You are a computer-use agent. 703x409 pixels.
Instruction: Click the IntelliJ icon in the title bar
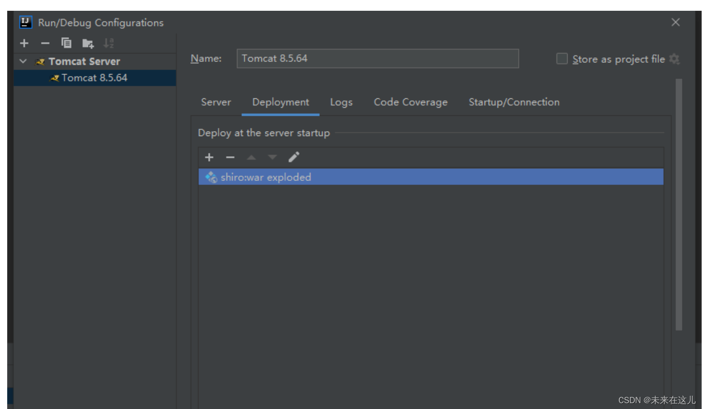[26, 22]
